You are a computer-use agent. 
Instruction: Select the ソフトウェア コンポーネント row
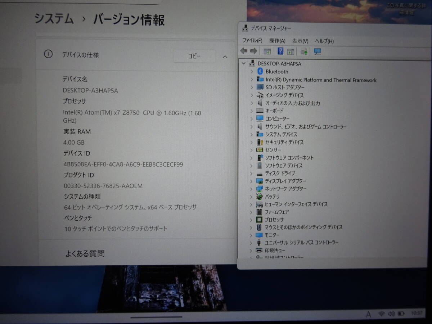(x=289, y=158)
